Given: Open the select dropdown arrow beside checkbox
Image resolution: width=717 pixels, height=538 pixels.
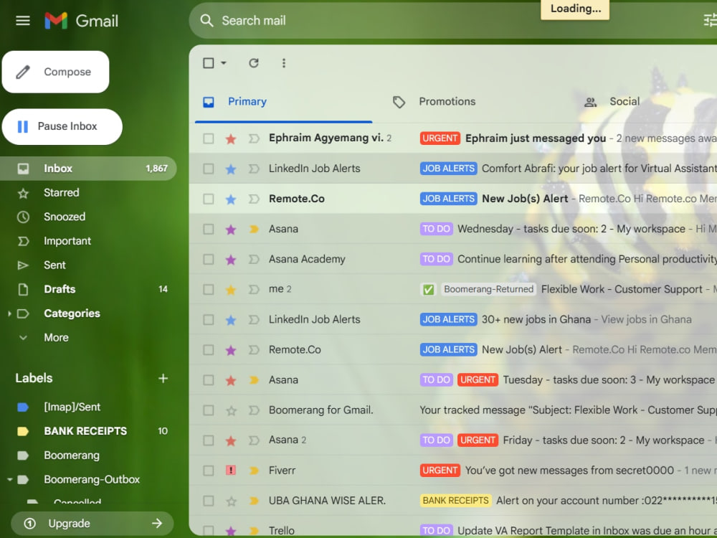Looking at the screenshot, I should pos(224,62).
